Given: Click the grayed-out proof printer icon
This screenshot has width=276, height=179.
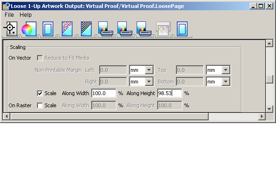Looking at the screenshot, I should 163,29.
